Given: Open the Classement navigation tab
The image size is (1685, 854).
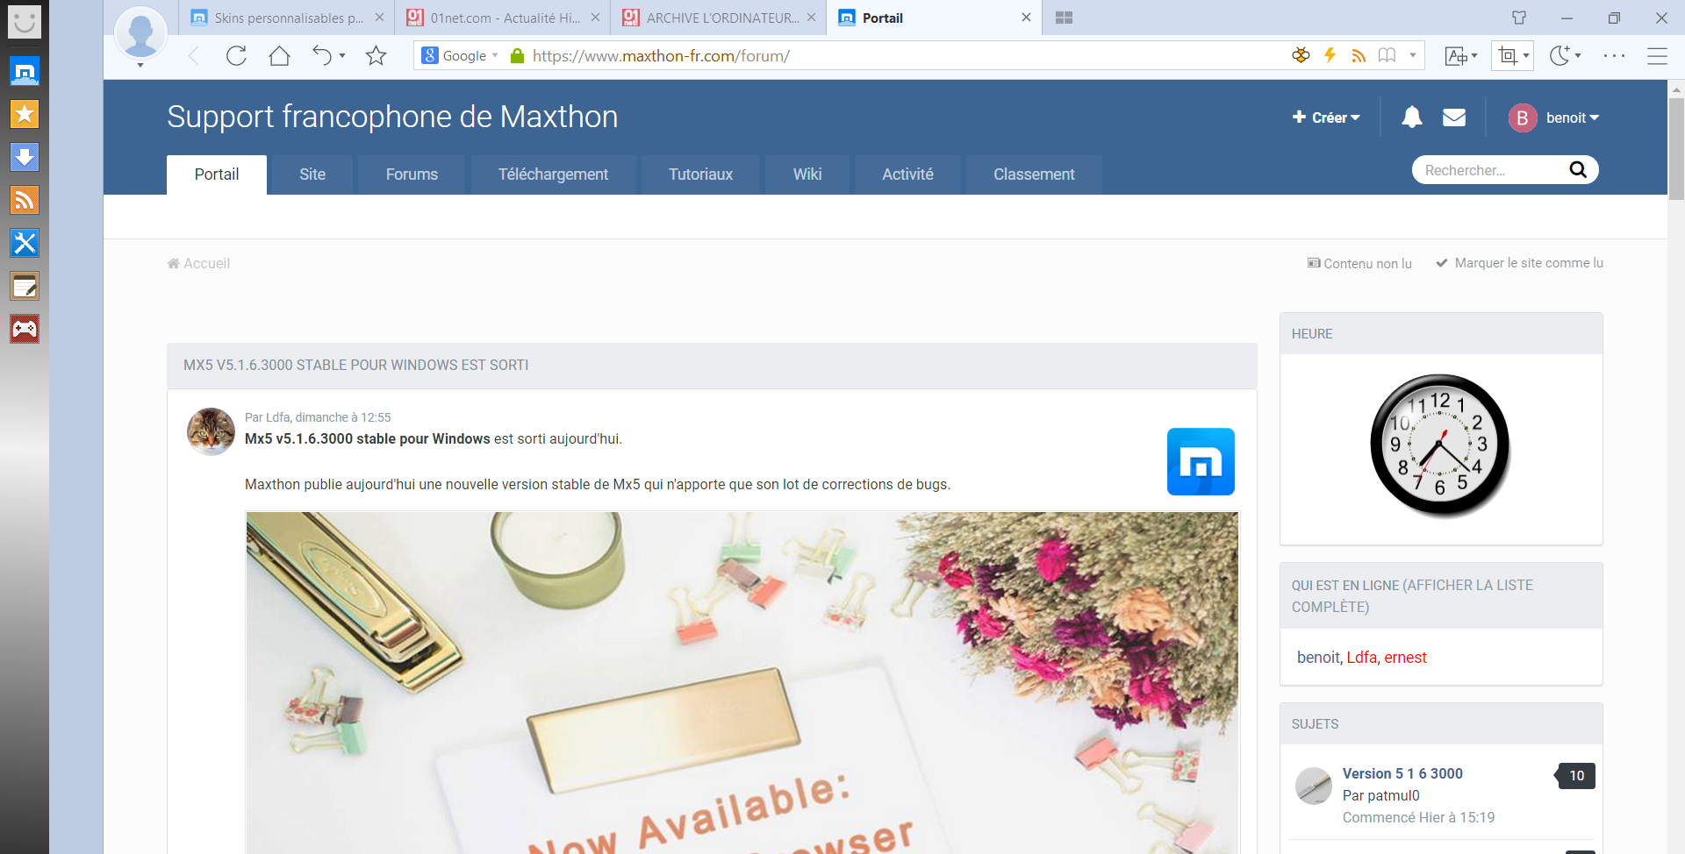Looking at the screenshot, I should tap(1034, 174).
